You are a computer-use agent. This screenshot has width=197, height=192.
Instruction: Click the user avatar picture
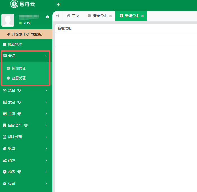pyautogui.click(x=8, y=20)
